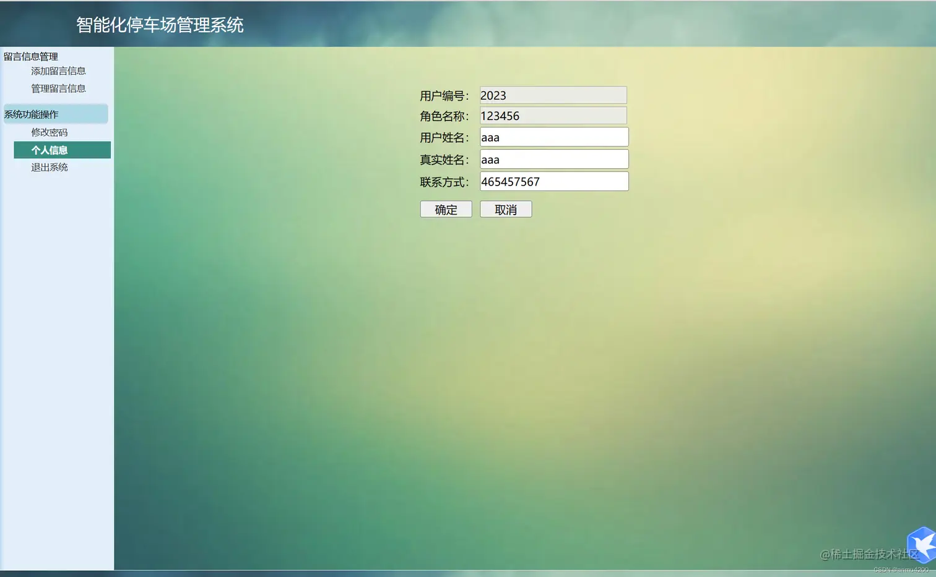Screen dimensions: 936x577
Task: Click the 用户编号 field showing 2023
Action: 553,95
